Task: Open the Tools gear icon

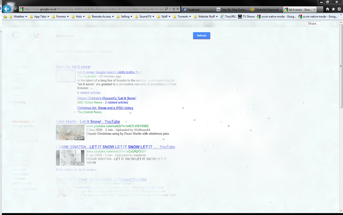Action: pos(339,9)
